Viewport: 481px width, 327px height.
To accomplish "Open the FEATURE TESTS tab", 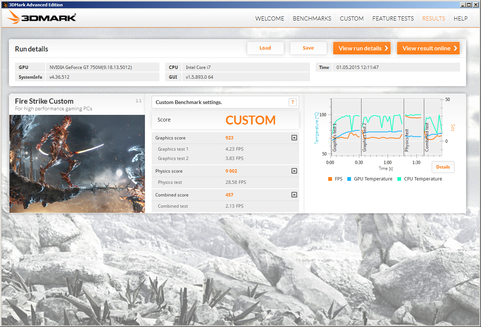I will 393,18.
